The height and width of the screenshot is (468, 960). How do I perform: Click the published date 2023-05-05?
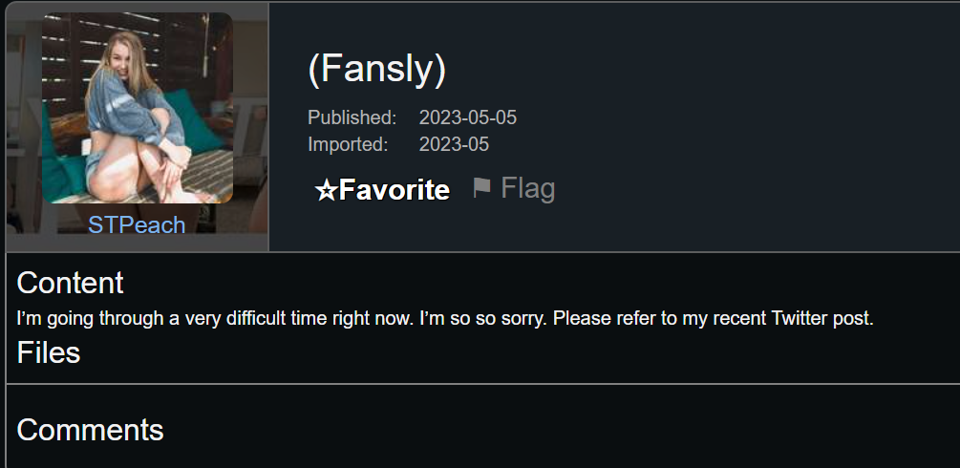468,117
